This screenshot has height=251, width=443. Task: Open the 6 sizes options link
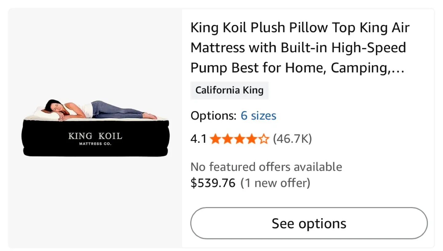pyautogui.click(x=258, y=116)
